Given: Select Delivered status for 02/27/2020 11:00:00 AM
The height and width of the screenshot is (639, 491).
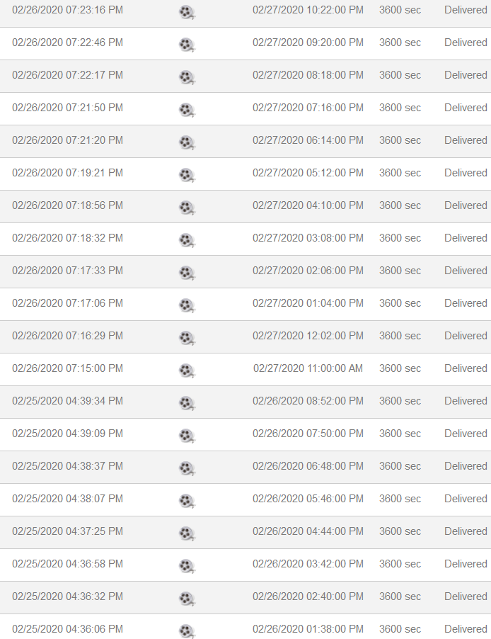Looking at the screenshot, I should (466, 368).
